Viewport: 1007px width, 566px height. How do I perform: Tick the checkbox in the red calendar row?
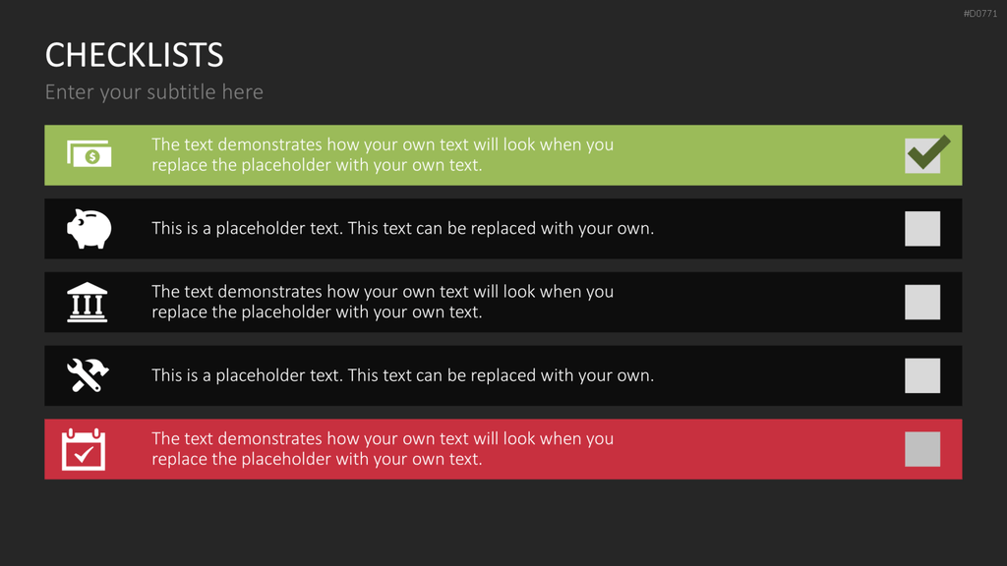click(x=922, y=449)
